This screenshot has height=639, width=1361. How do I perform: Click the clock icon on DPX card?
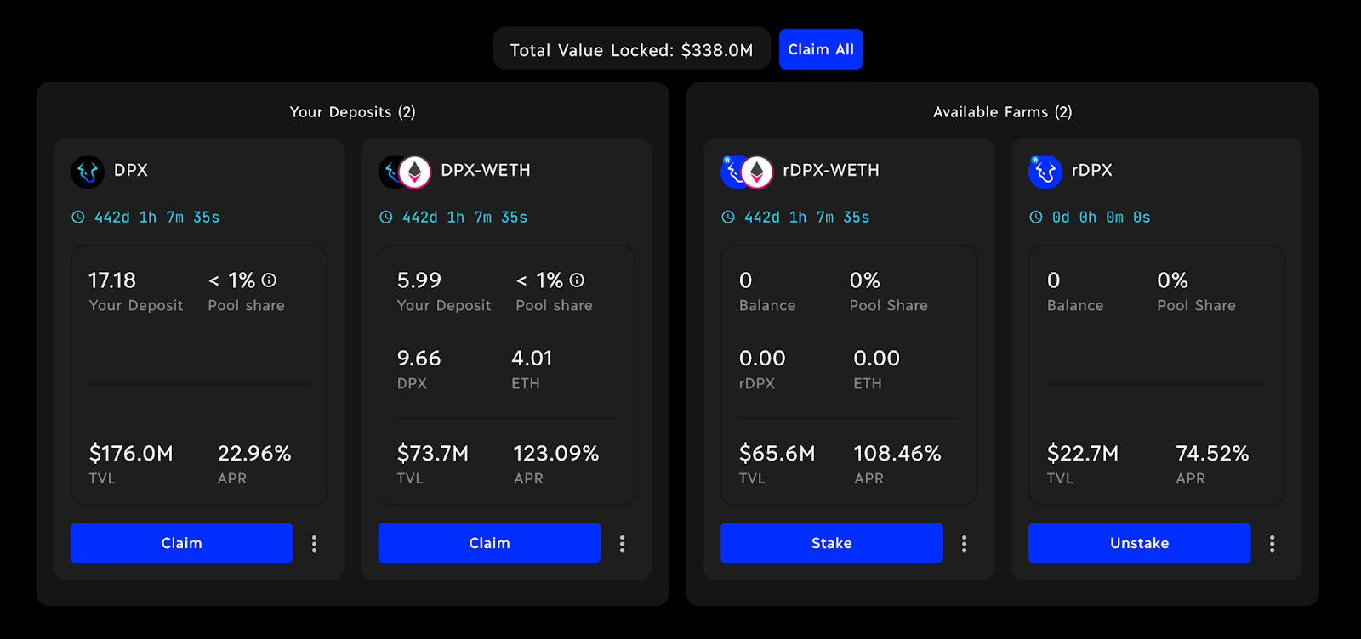(x=78, y=218)
